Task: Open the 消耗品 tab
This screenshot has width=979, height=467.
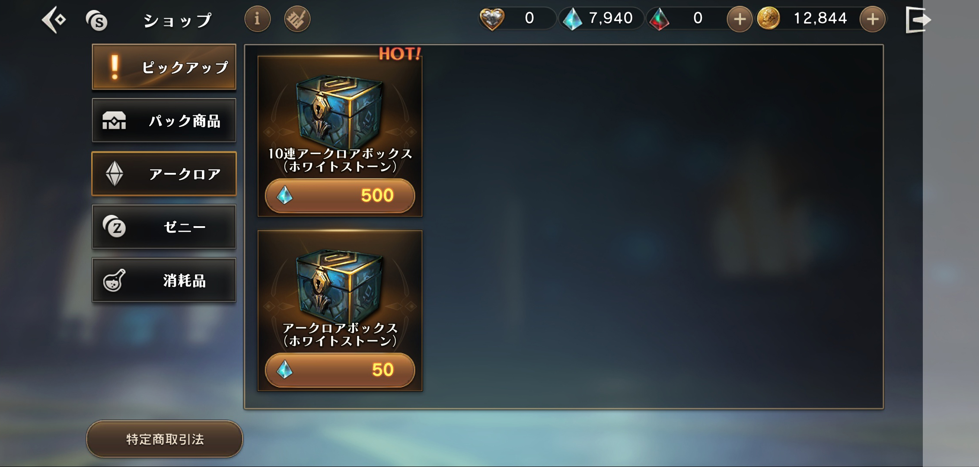Action: coord(164,280)
